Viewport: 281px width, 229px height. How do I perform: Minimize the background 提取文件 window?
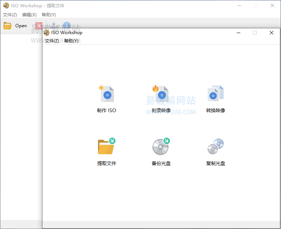[x=239, y=5]
